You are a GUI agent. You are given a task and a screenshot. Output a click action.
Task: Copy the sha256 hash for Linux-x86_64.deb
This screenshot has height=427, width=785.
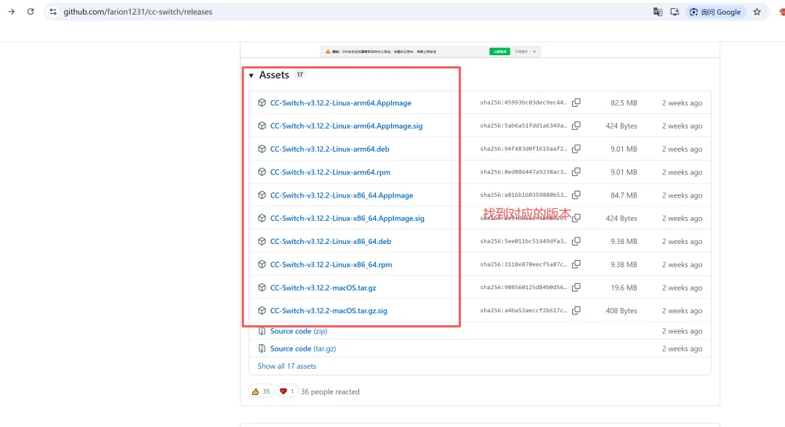pos(576,241)
